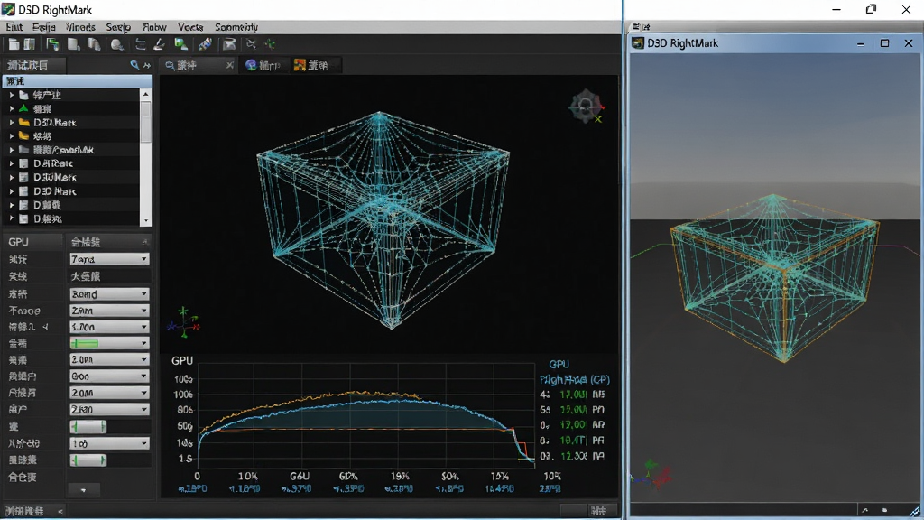Click the pencil edit toolbar icon

(159, 44)
